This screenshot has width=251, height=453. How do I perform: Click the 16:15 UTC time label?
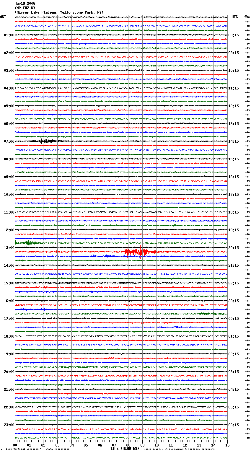tap(234, 177)
